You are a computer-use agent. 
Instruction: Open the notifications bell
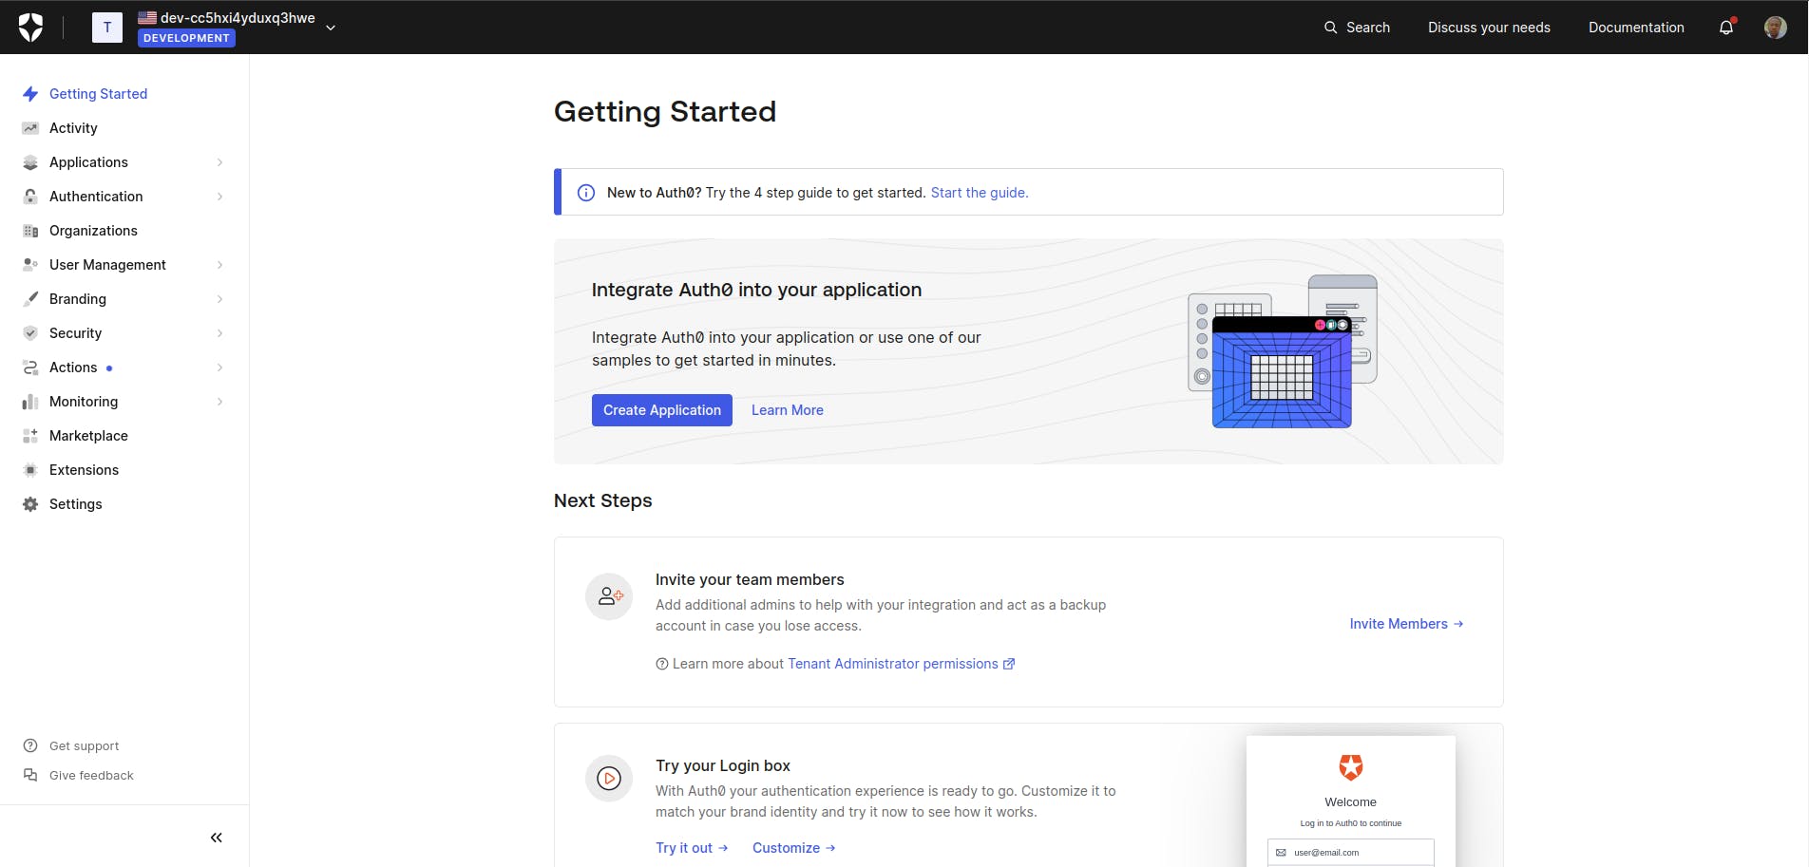pos(1725,27)
